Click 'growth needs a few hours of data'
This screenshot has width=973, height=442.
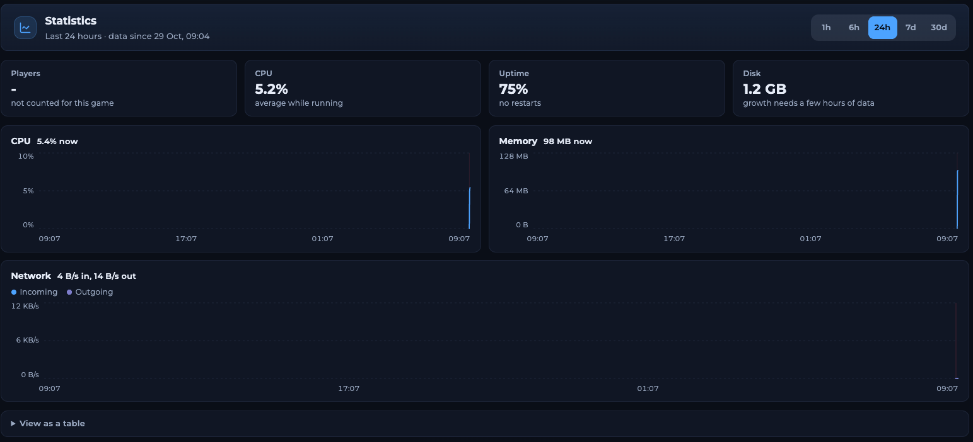tap(808, 103)
